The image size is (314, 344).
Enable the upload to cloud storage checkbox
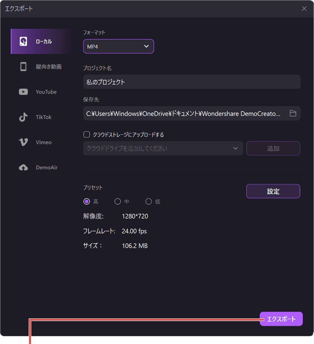pyautogui.click(x=87, y=135)
